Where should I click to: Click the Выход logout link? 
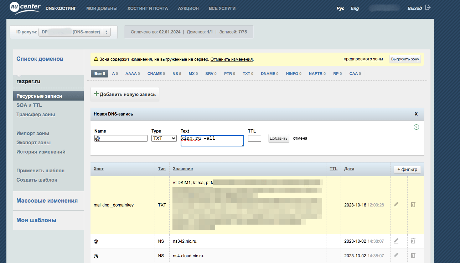(x=415, y=8)
